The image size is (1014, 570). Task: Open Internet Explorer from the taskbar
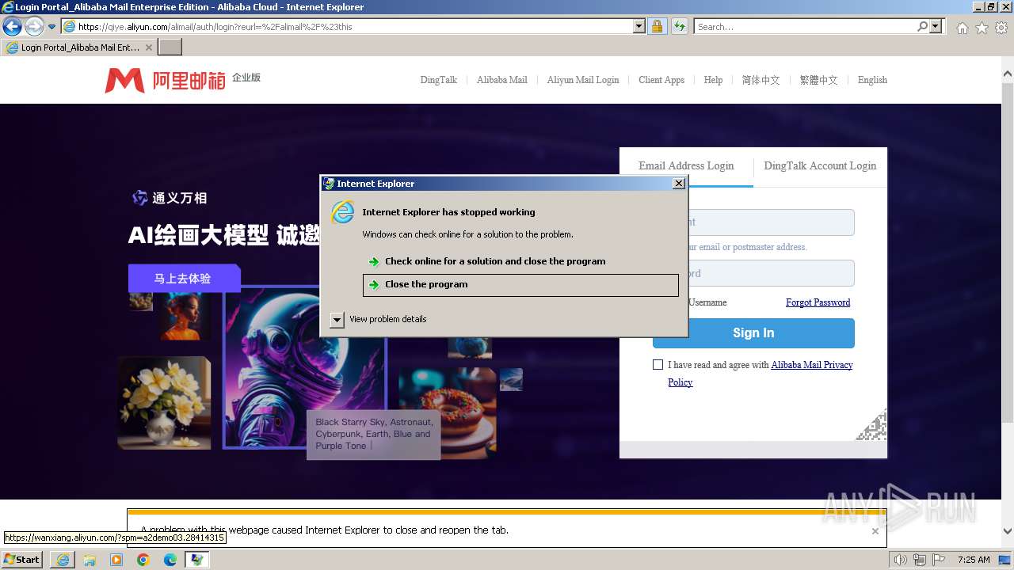click(x=63, y=560)
